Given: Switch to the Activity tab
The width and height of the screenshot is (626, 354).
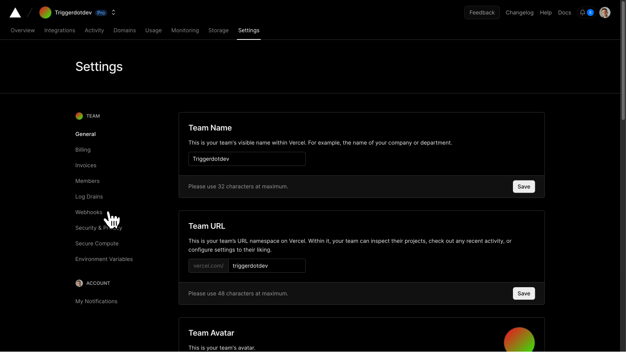Looking at the screenshot, I should (x=94, y=30).
